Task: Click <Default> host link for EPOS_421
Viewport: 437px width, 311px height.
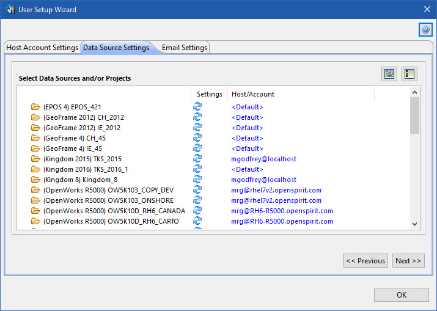Action: 247,107
